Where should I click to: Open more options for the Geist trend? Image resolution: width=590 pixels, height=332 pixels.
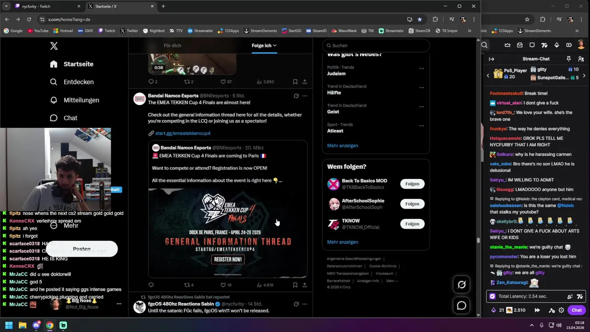tap(421, 107)
